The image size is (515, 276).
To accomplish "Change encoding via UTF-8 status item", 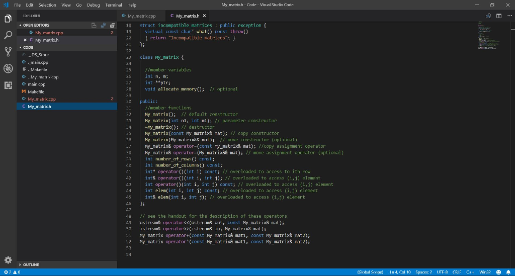I will pos(442,272).
